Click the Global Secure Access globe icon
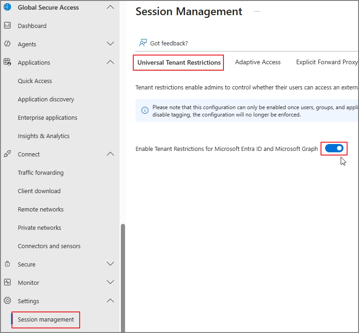This screenshot has height=333, width=359. click(x=7, y=7)
